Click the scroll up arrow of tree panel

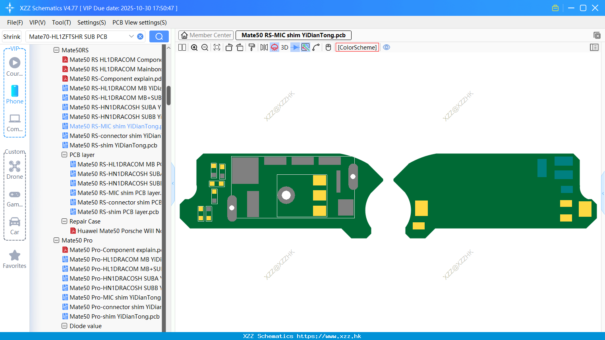168,48
